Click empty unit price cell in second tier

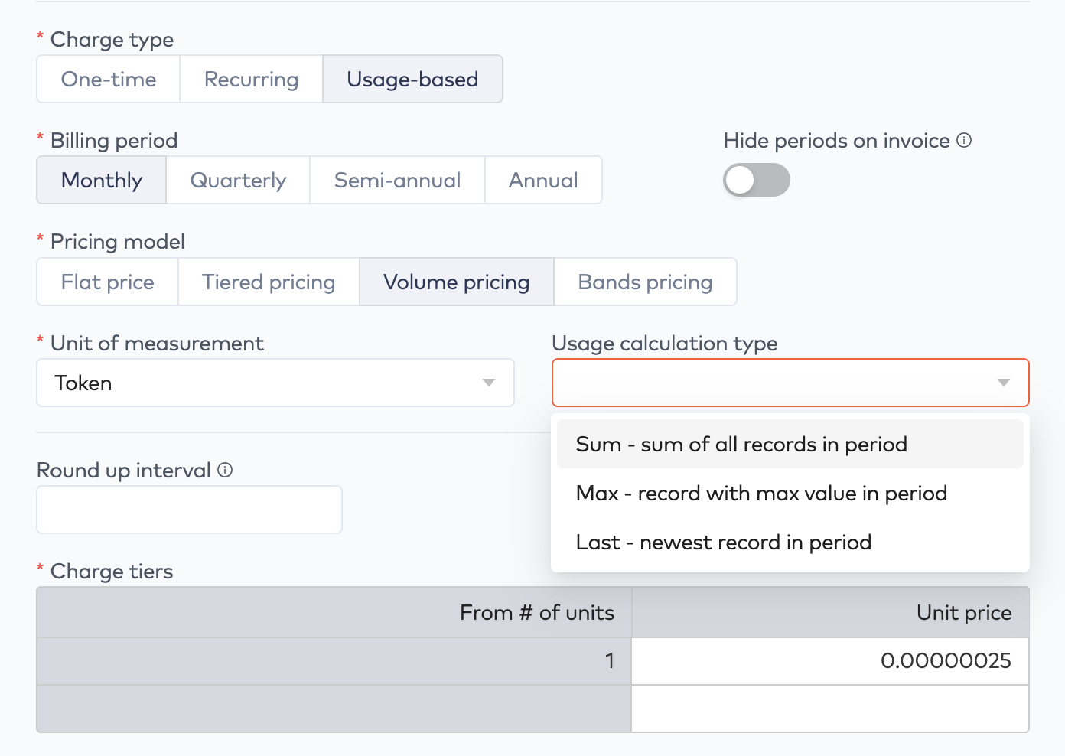(830, 708)
